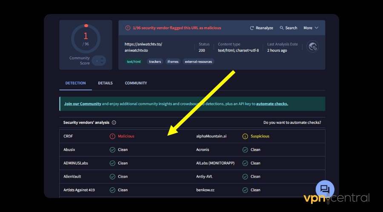Click the Antiy-AVL vendor name

204,176
